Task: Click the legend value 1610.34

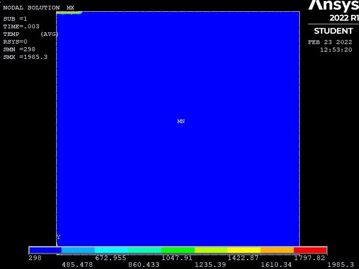Action: [276, 265]
